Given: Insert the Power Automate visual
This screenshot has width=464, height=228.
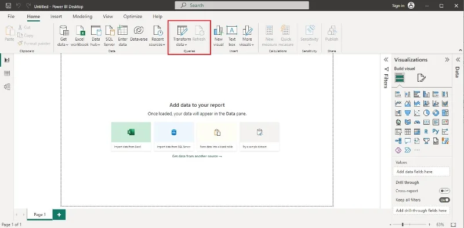Looking at the screenshot, I should coord(408,150).
